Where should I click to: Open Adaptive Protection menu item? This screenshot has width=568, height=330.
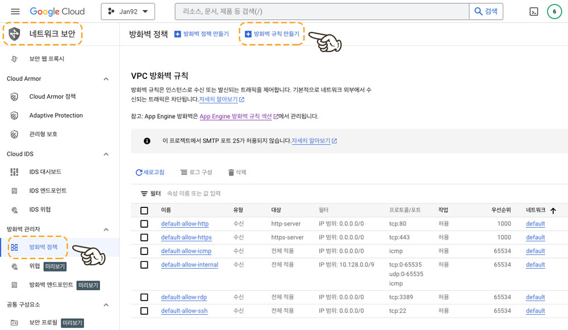[x=56, y=115]
